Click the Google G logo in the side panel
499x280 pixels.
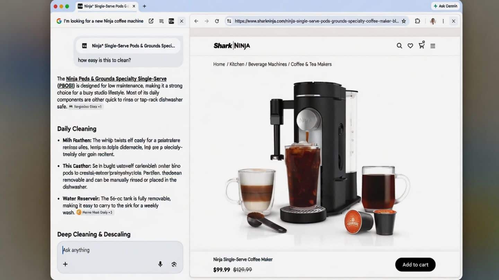[x=59, y=21]
